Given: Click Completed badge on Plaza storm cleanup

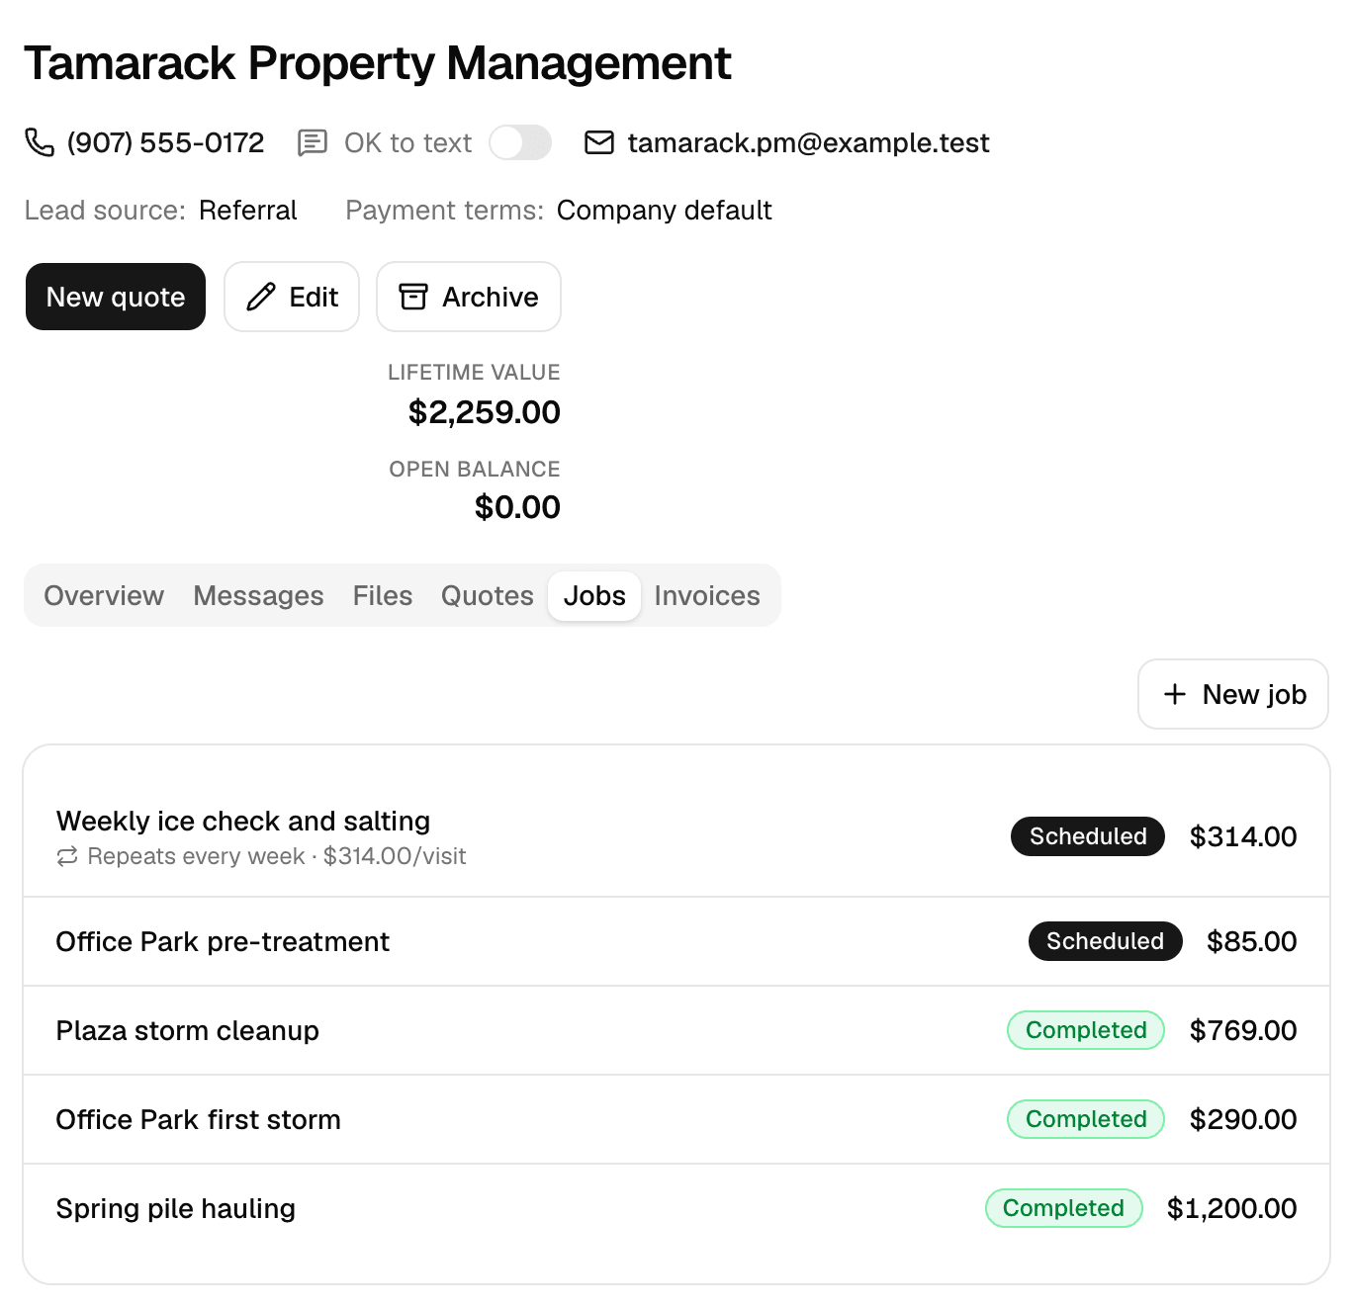Looking at the screenshot, I should (1086, 1030).
